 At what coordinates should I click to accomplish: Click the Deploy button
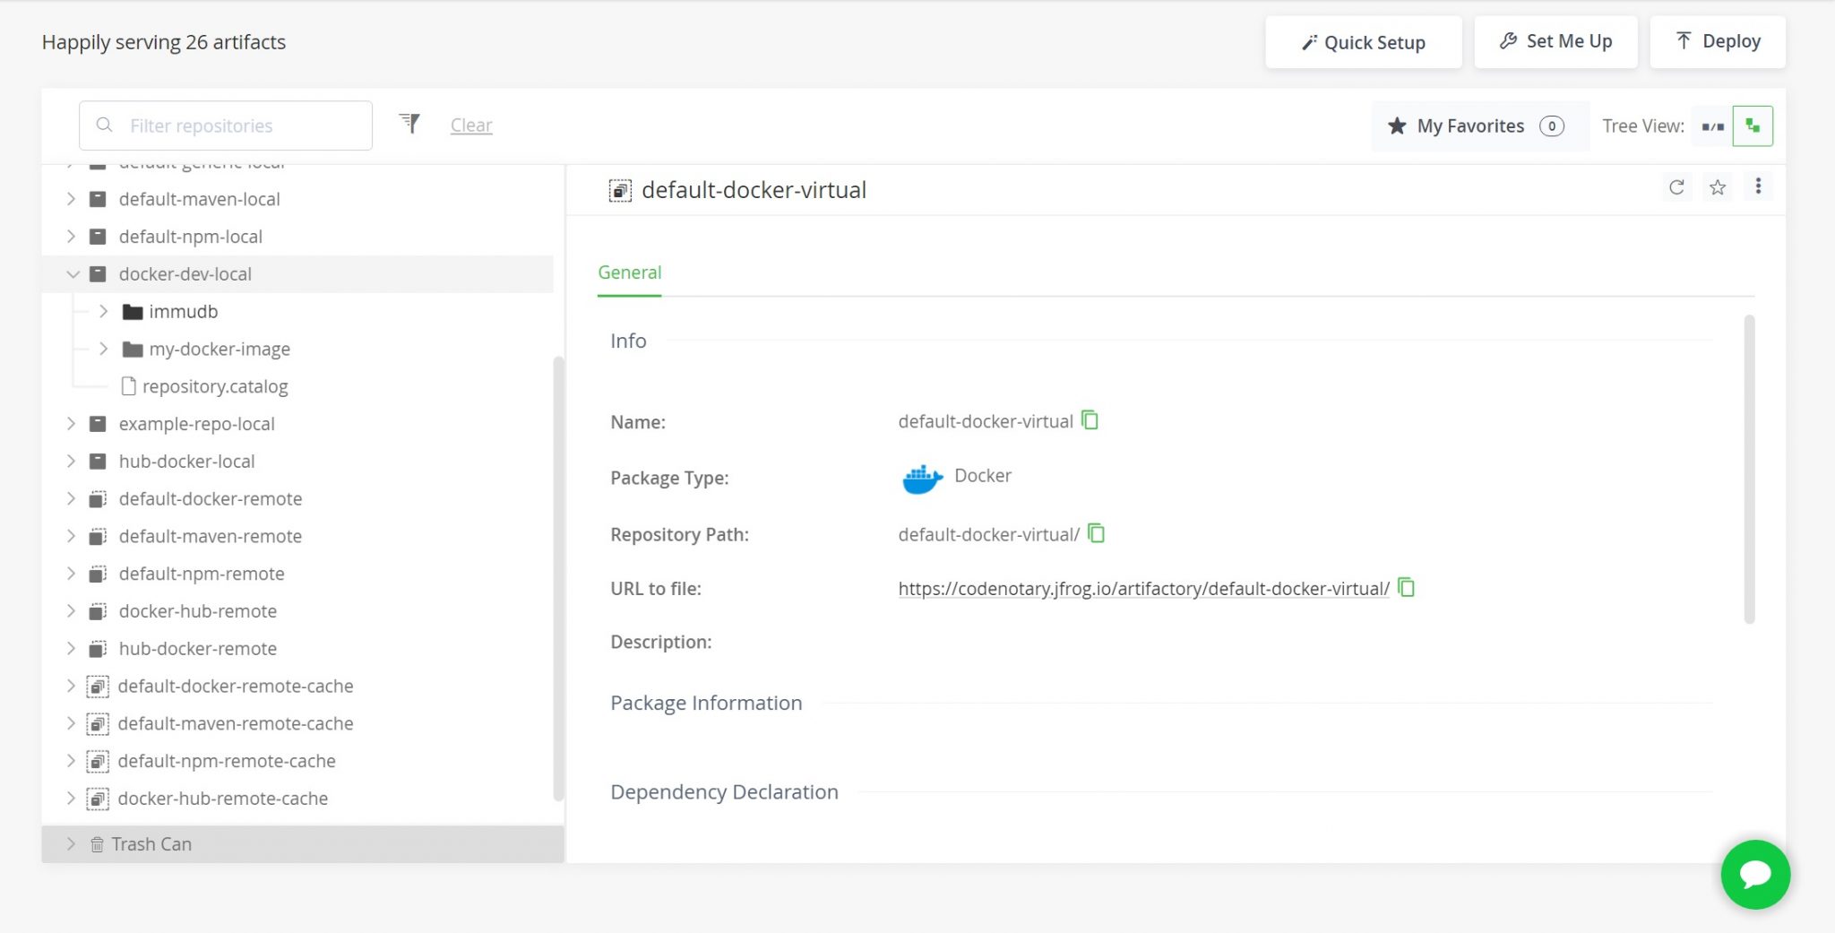[x=1718, y=40]
